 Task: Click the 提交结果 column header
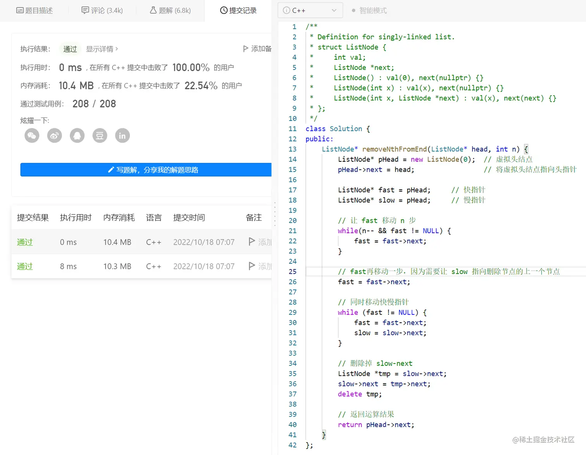point(33,218)
